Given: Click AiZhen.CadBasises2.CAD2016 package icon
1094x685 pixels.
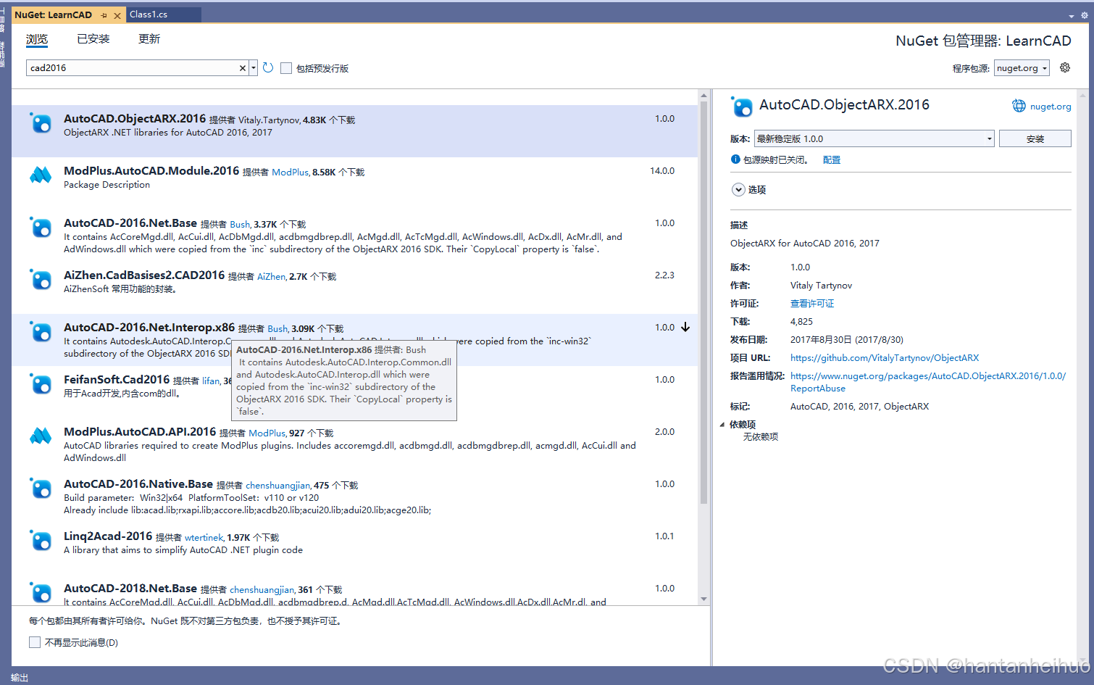Looking at the screenshot, I should point(41,280).
